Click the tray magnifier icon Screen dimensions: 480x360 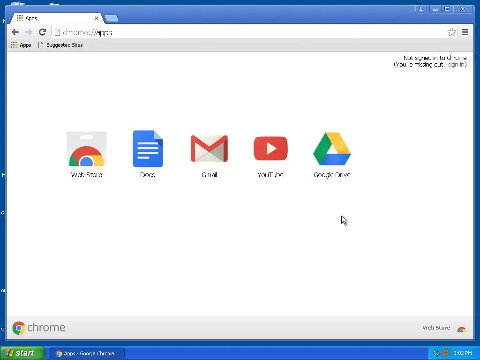point(445,353)
